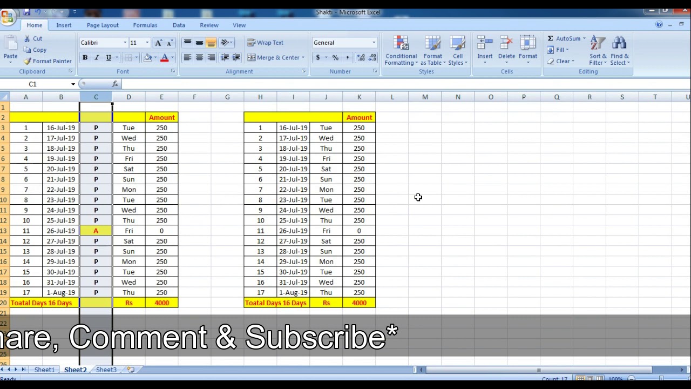Open the font size 11 dropdown
This screenshot has width=691, height=389.
(x=147, y=43)
